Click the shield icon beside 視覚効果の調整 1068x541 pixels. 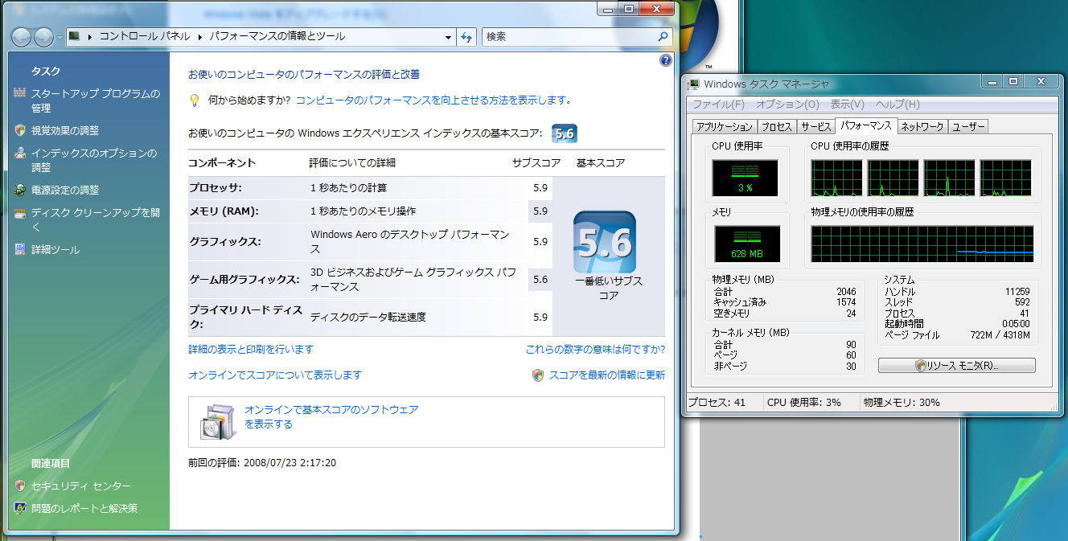point(20,130)
